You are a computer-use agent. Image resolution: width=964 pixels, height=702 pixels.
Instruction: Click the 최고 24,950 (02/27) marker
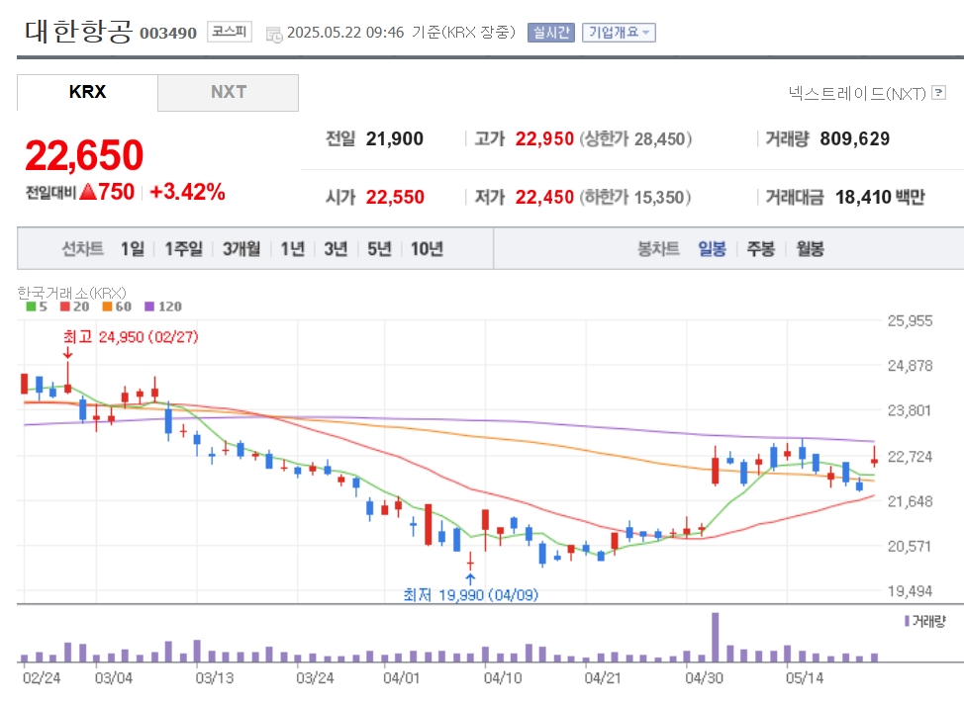(x=131, y=337)
